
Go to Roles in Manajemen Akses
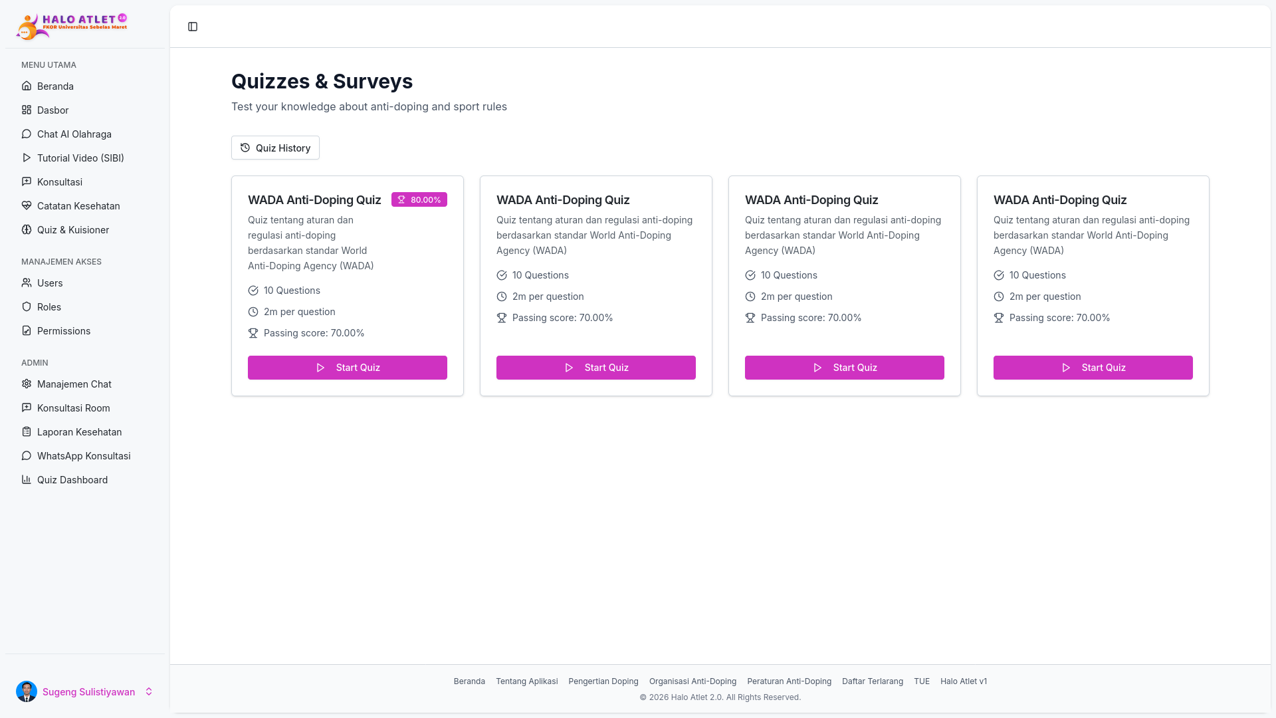(x=85, y=306)
